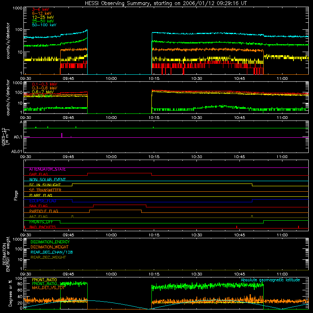Select the FRONT_RATIO legend label in yellow
The width and height of the screenshot is (313, 313).
click(45, 280)
